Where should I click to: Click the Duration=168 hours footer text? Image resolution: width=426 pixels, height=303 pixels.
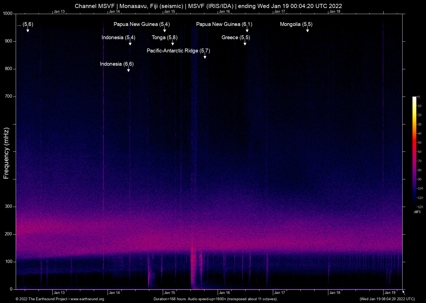[x=215, y=299]
